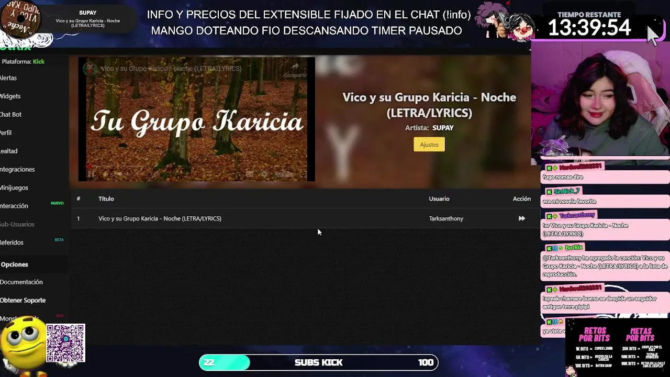The height and width of the screenshot is (377, 670).
Task: Click the Tu Grupo Karicia video thumbnail
Action: [196, 119]
